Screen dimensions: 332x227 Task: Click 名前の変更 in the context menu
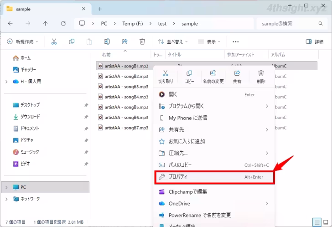[213, 77]
